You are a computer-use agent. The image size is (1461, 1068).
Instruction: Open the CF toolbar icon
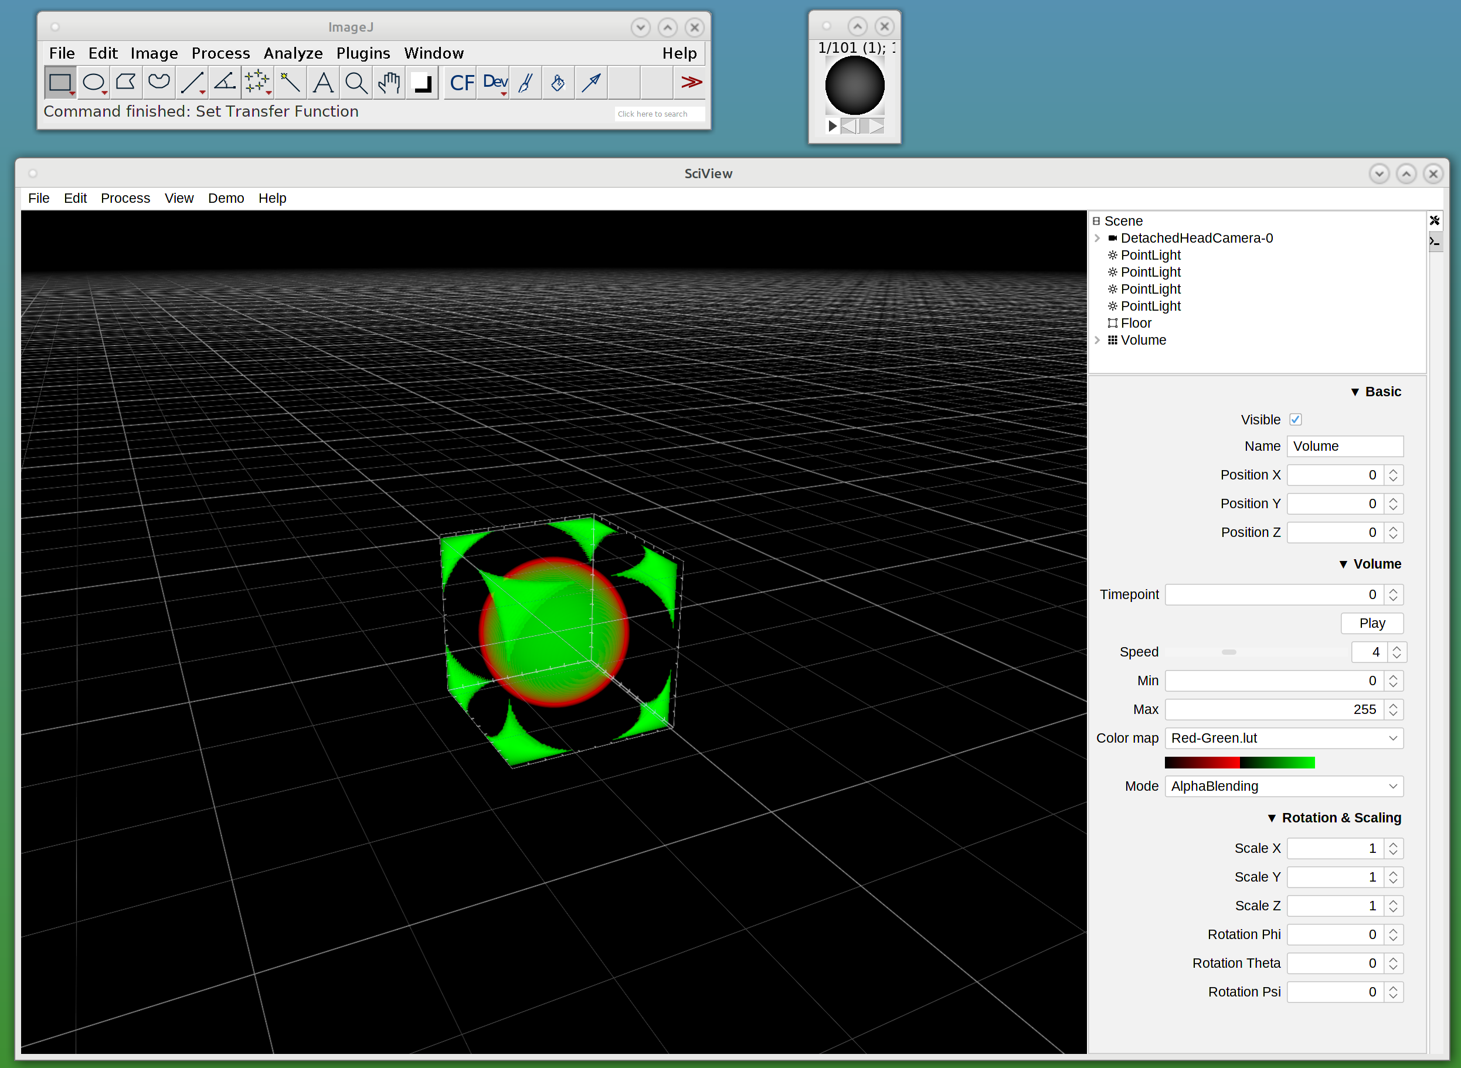click(461, 83)
